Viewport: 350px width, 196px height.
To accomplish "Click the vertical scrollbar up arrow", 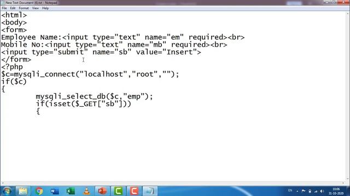I will (348, 13).
